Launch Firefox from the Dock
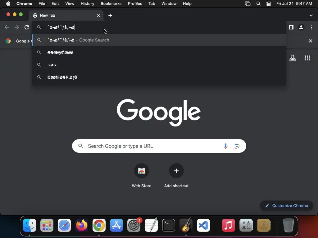This screenshot has width=318, height=238. pos(82,225)
